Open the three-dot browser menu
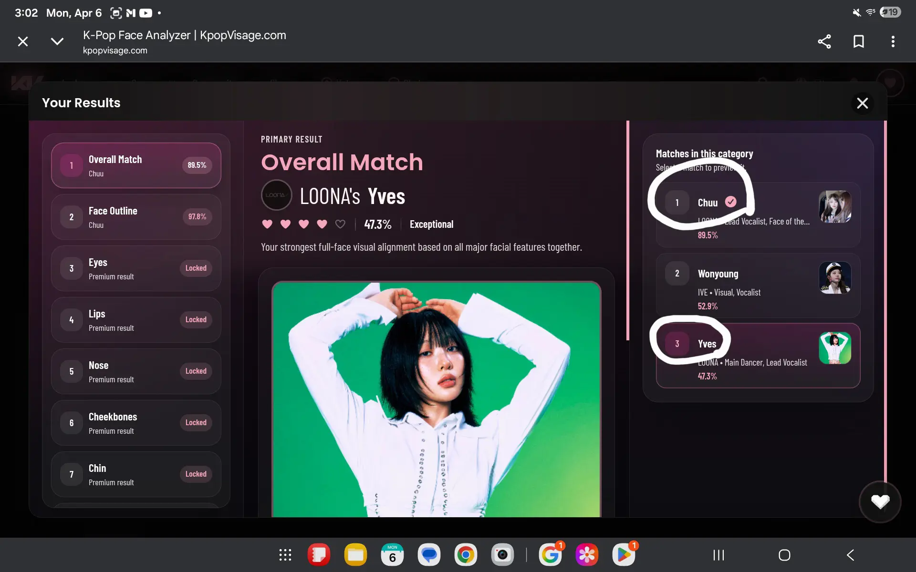This screenshot has height=572, width=916. [x=893, y=41]
